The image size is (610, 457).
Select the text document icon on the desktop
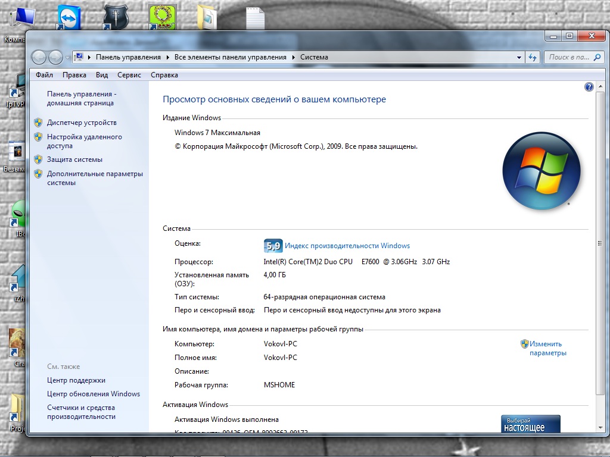tap(255, 18)
